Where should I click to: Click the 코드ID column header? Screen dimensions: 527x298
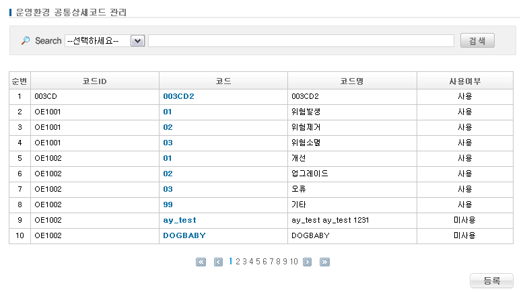coord(95,81)
